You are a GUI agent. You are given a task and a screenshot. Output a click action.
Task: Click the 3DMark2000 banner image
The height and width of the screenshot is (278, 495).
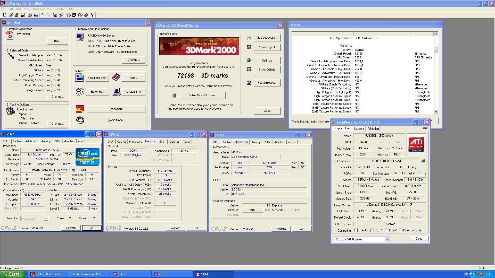[x=199, y=46]
